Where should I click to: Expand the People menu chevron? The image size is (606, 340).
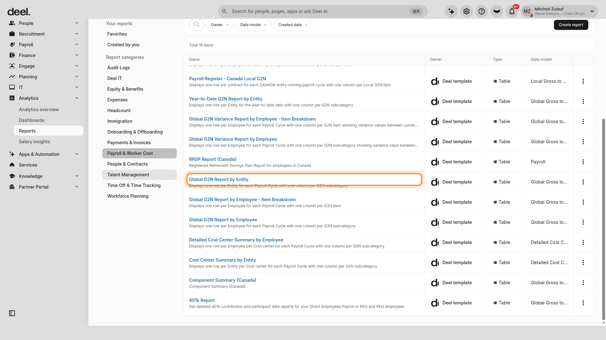coord(77,23)
